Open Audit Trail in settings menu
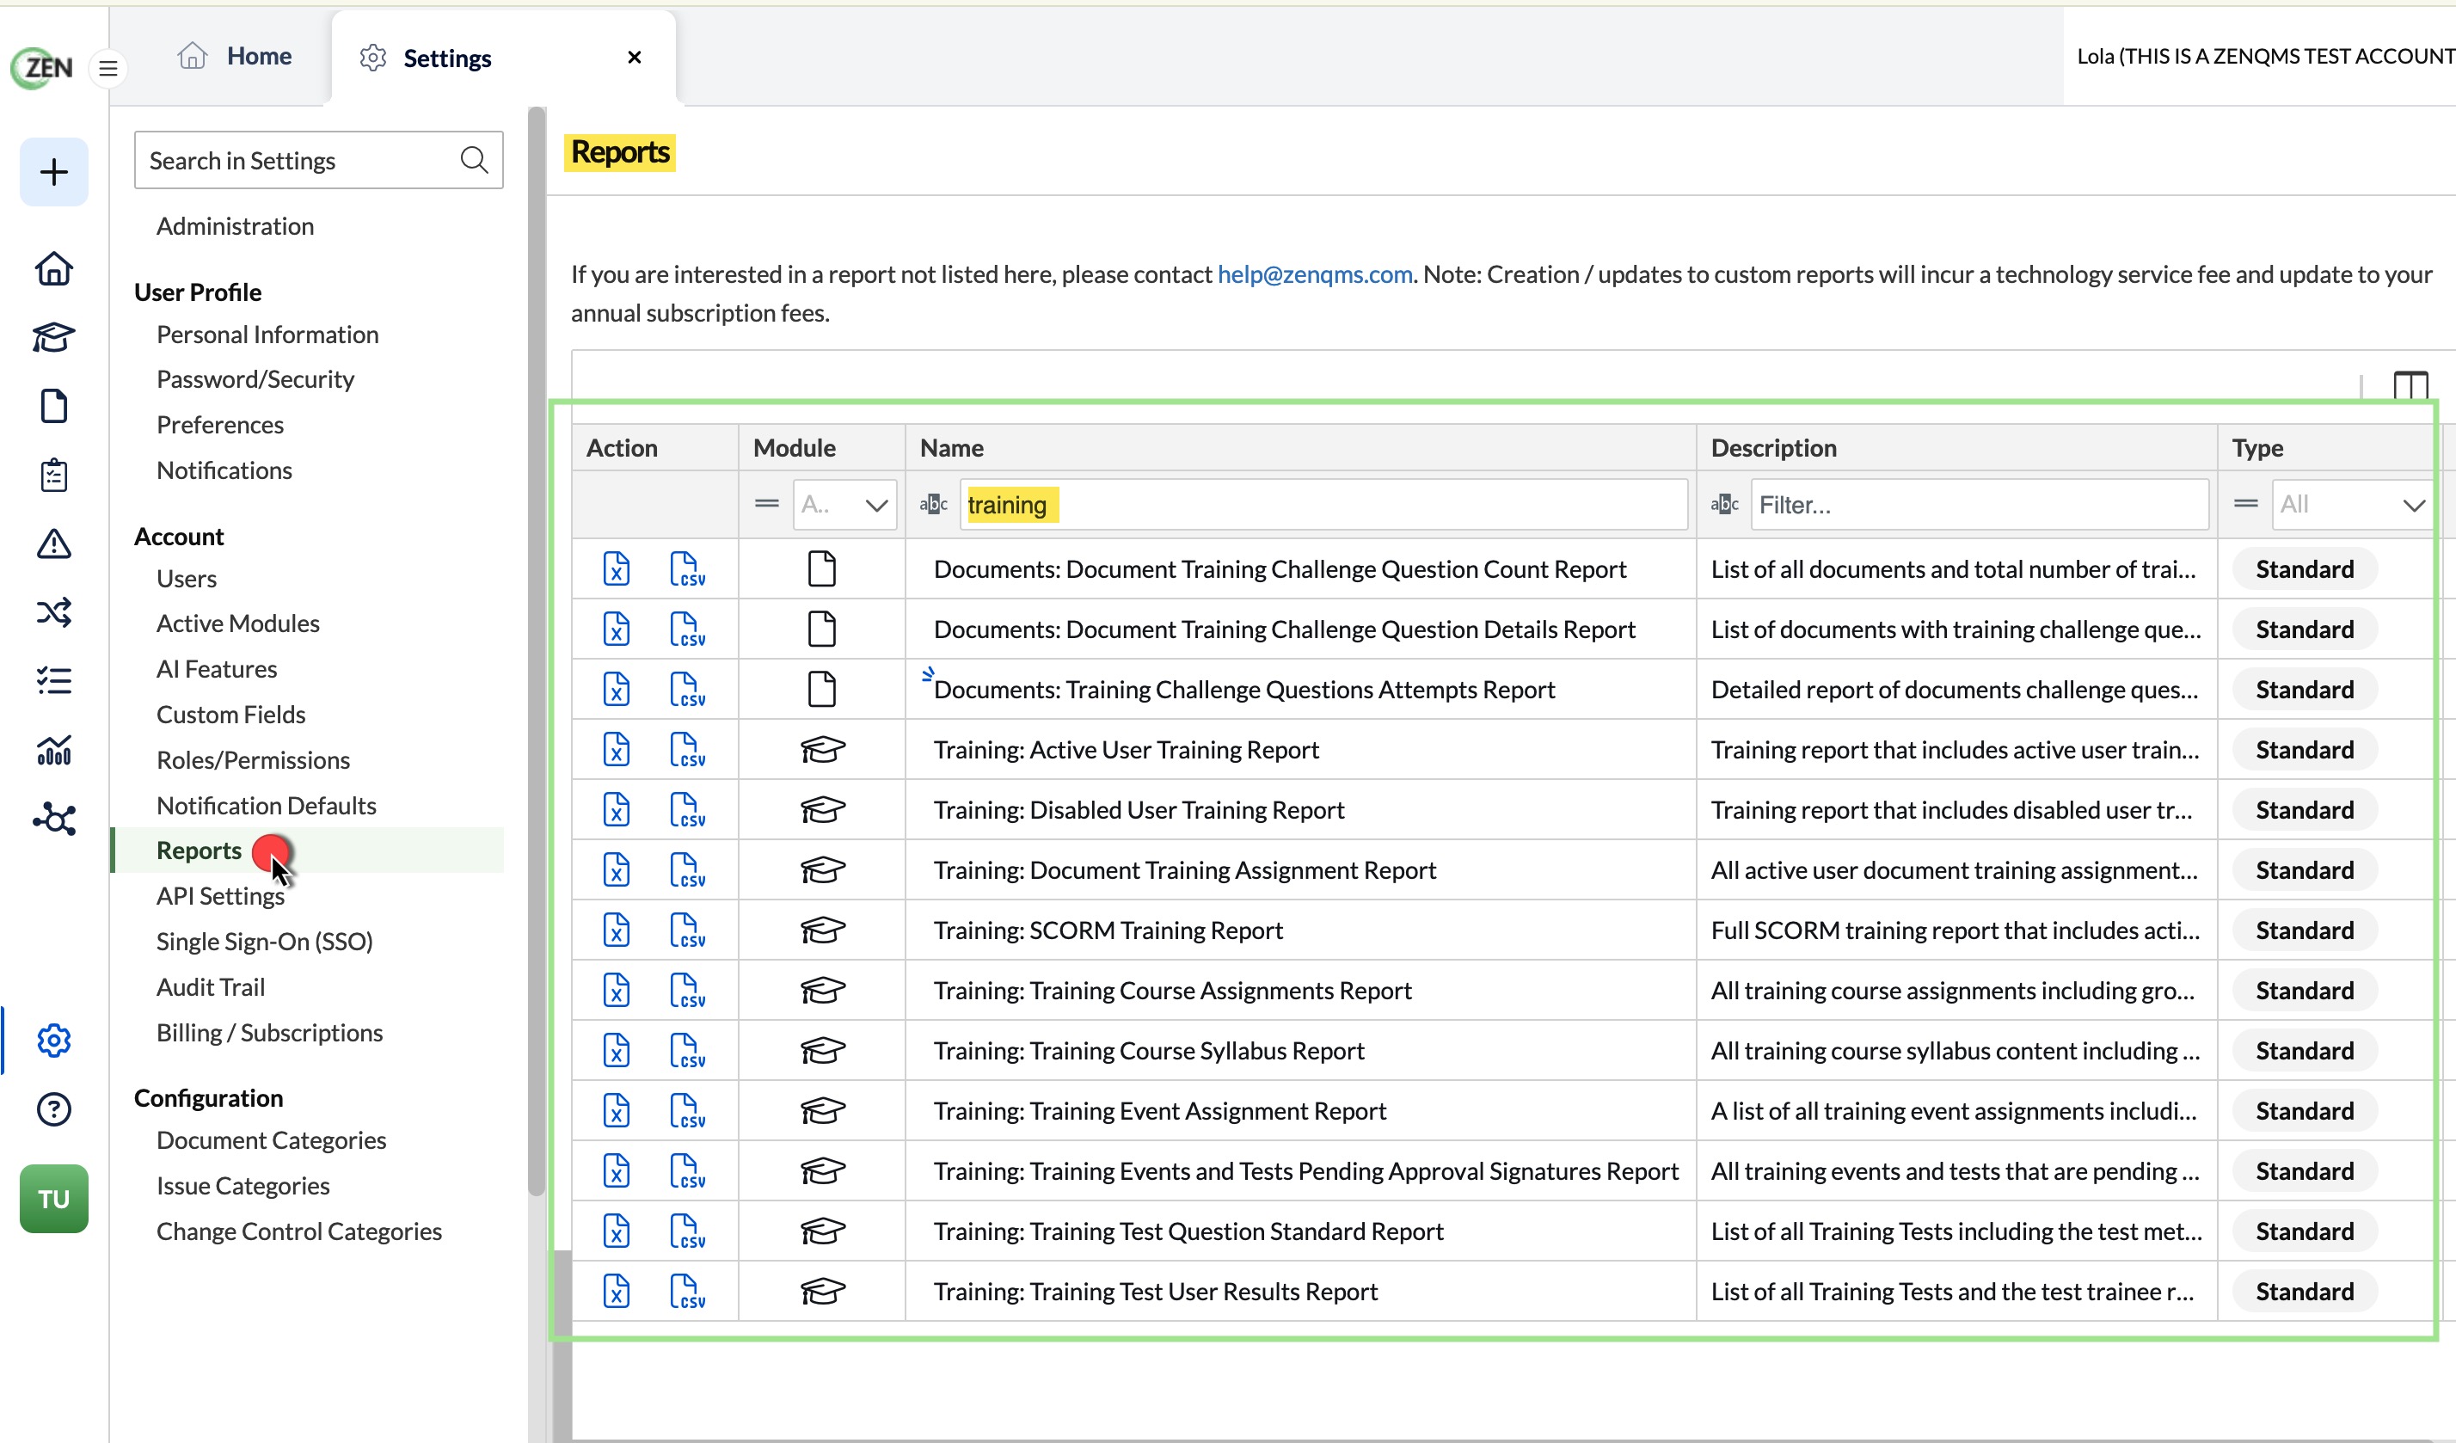2456x1443 pixels. click(211, 987)
